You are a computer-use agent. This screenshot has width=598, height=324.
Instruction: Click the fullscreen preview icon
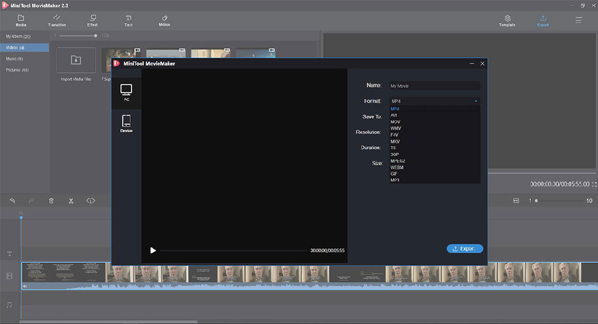coord(594,184)
